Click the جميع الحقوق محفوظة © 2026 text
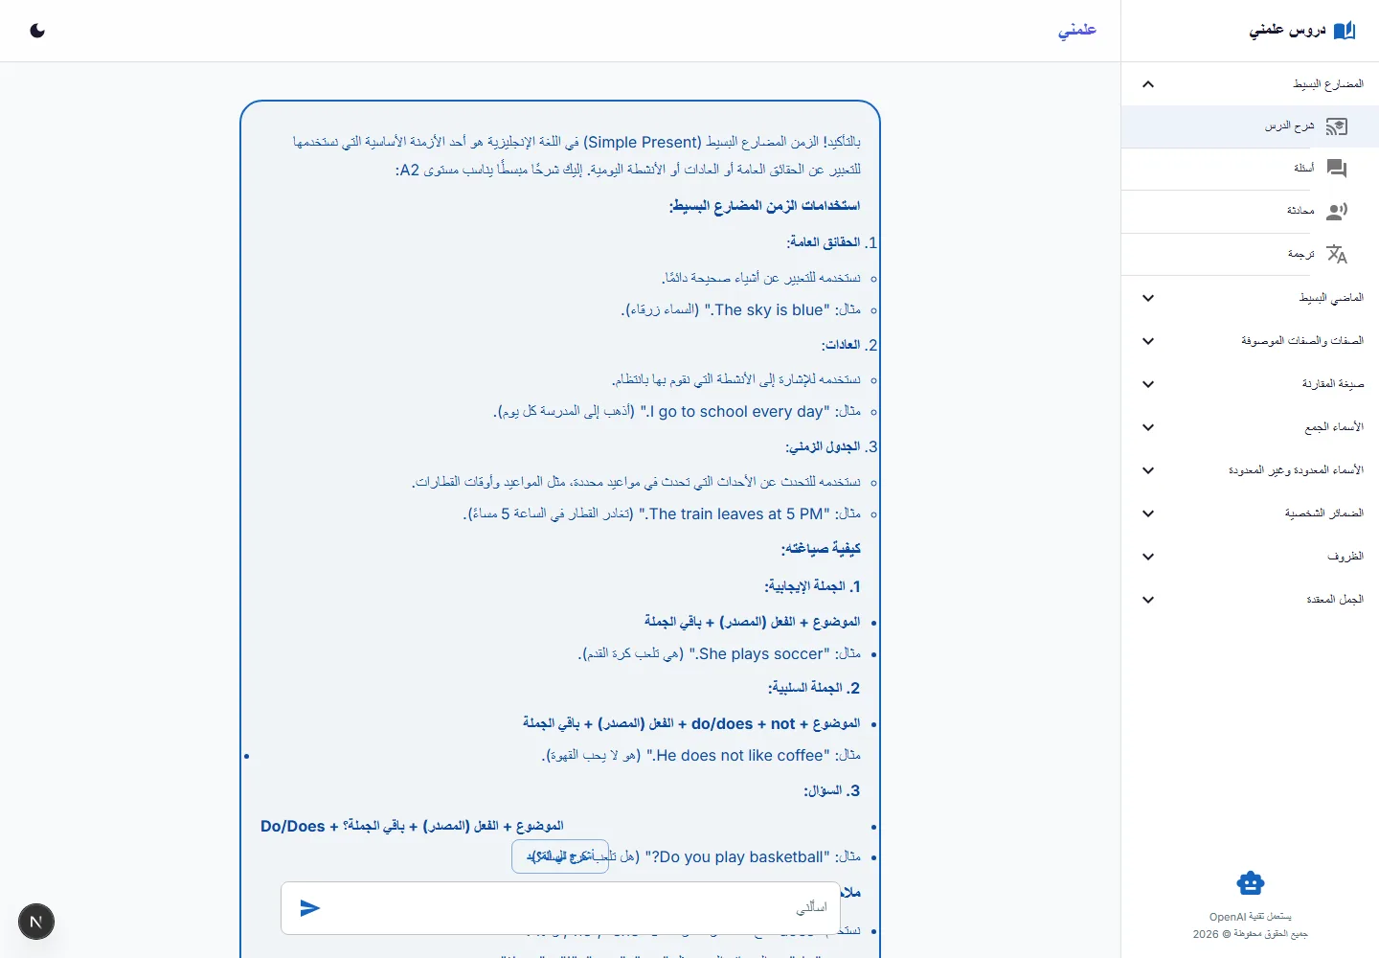This screenshot has width=1379, height=958. click(x=1250, y=934)
